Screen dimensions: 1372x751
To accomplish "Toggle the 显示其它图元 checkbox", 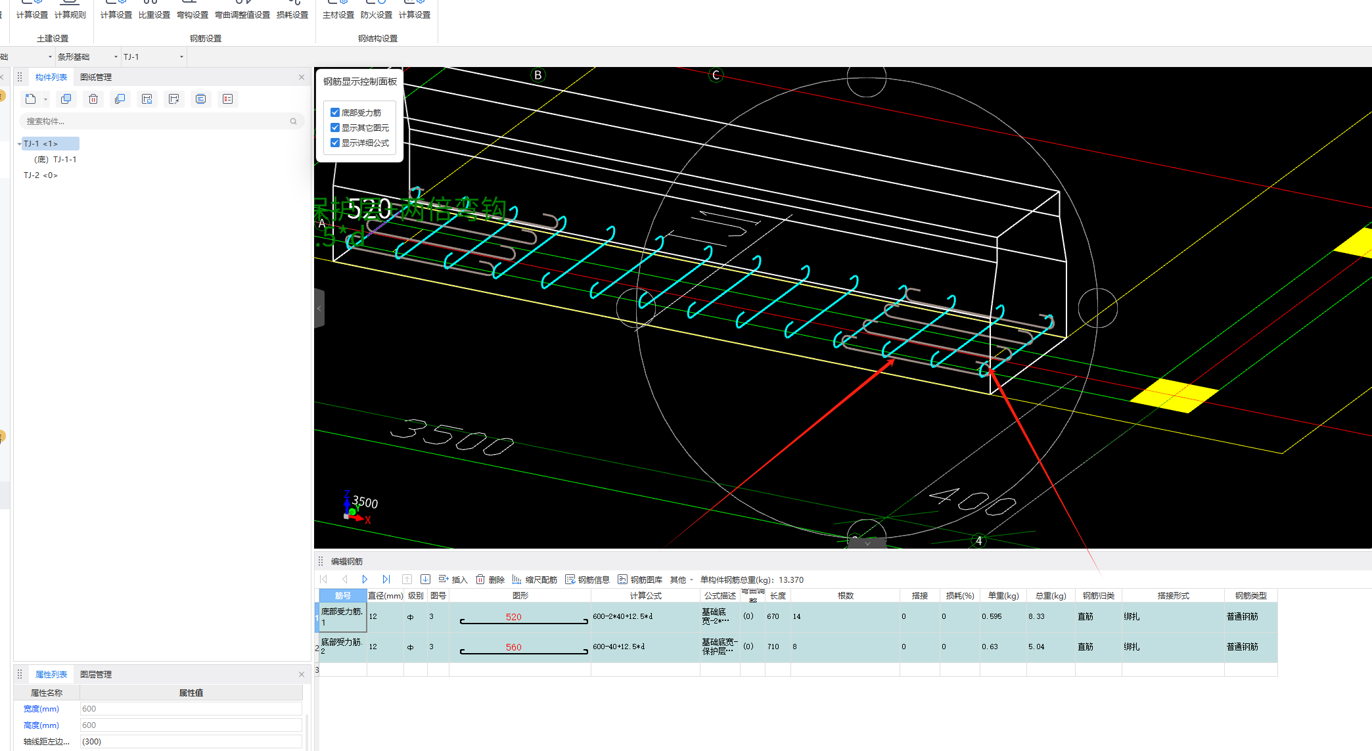I will (335, 127).
